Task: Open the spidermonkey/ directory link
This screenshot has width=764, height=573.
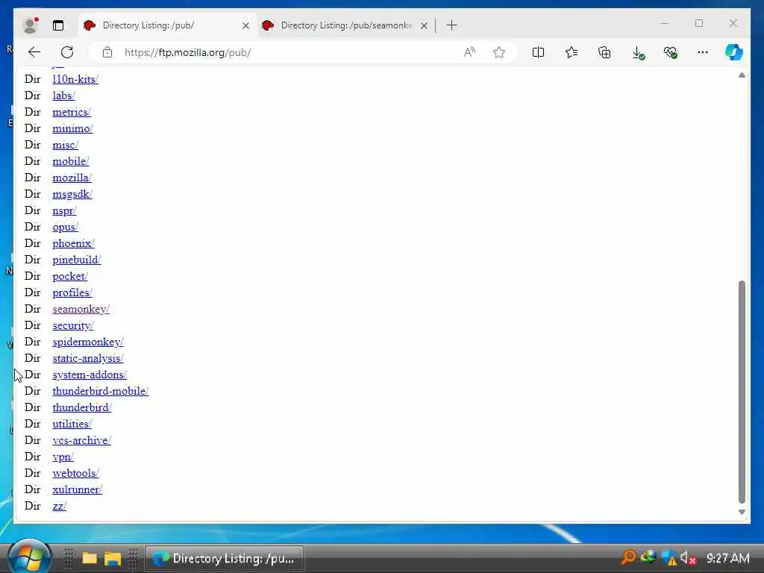Action: 88,342
